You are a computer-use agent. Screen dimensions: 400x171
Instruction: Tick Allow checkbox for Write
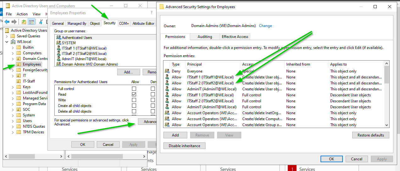pyautogui.click(x=134, y=100)
